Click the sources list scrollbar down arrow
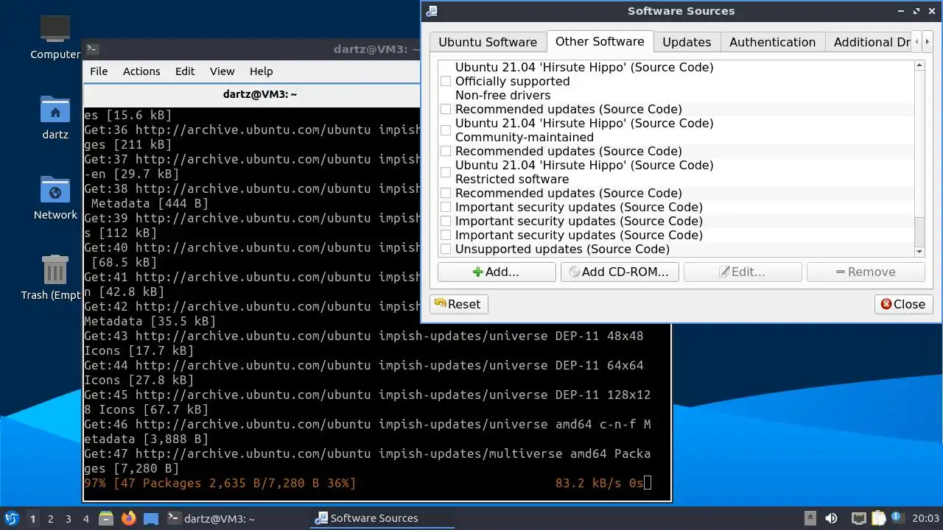Image resolution: width=943 pixels, height=530 pixels. 919,252
